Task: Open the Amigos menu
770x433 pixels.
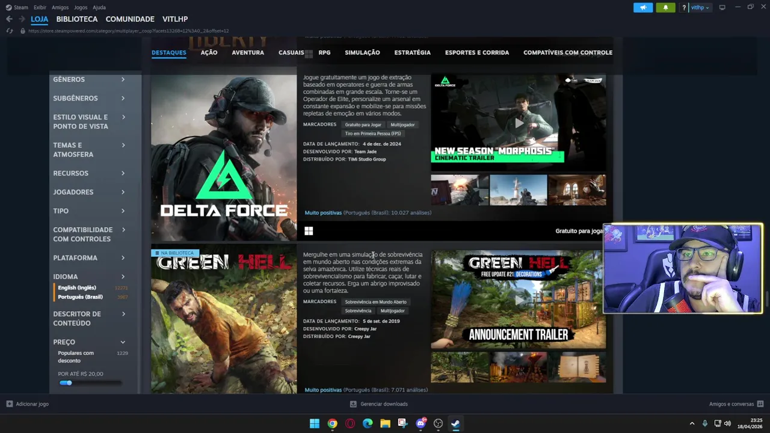Action: pos(60,7)
